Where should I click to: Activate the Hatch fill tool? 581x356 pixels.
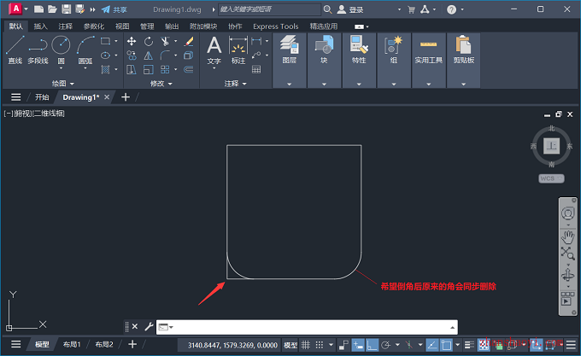(106, 69)
